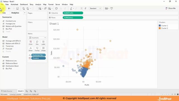Click the Label button on Marks card

(x=43, y=43)
